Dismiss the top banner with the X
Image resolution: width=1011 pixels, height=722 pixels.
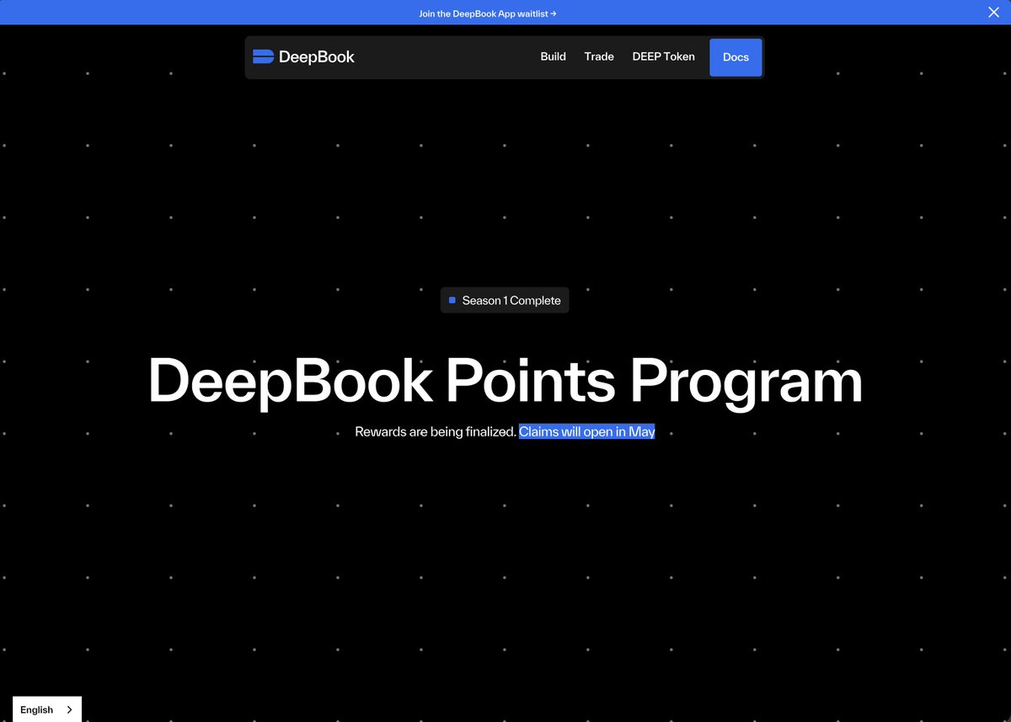(x=993, y=12)
